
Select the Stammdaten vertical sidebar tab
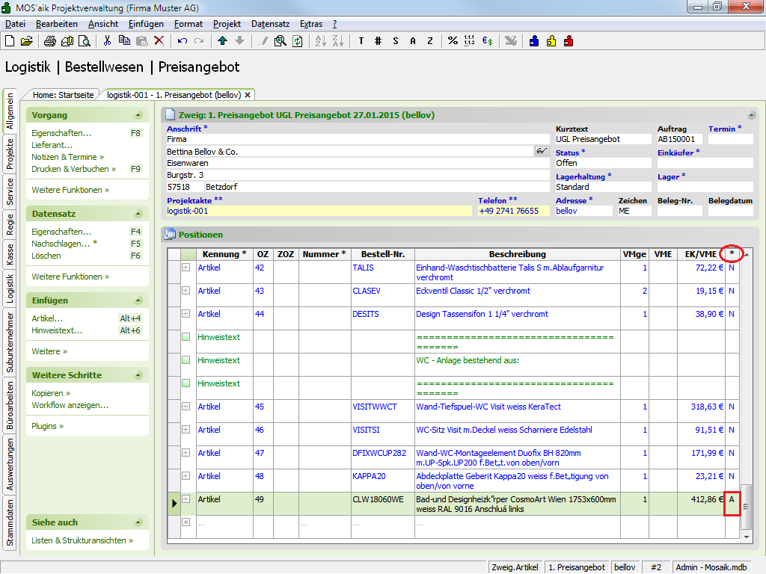[x=10, y=522]
